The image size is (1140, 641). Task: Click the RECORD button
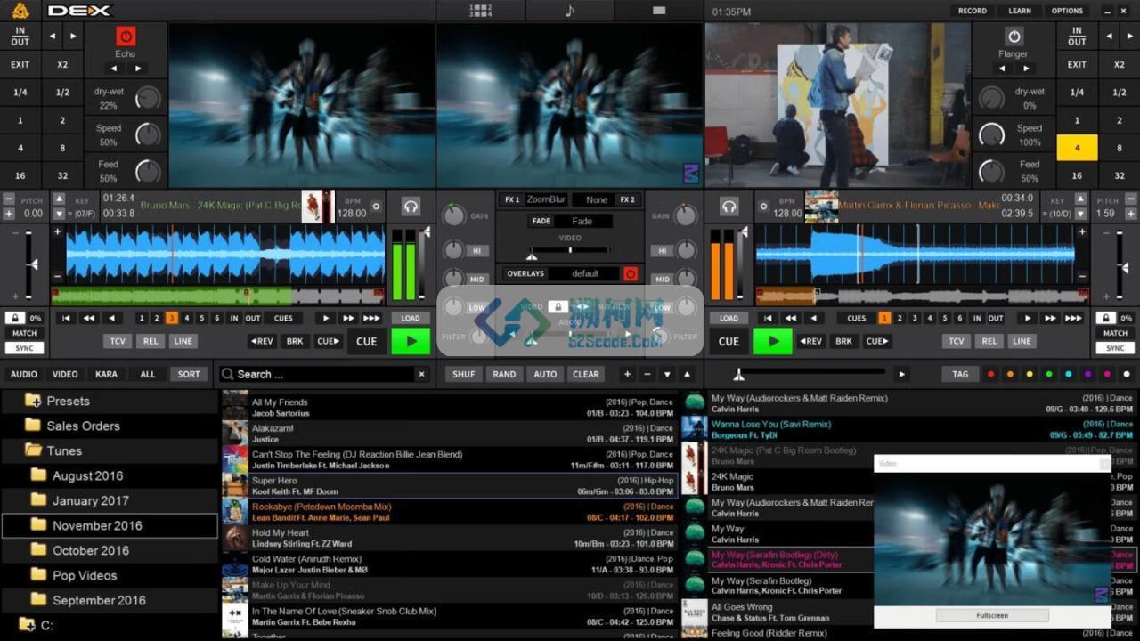click(x=973, y=11)
